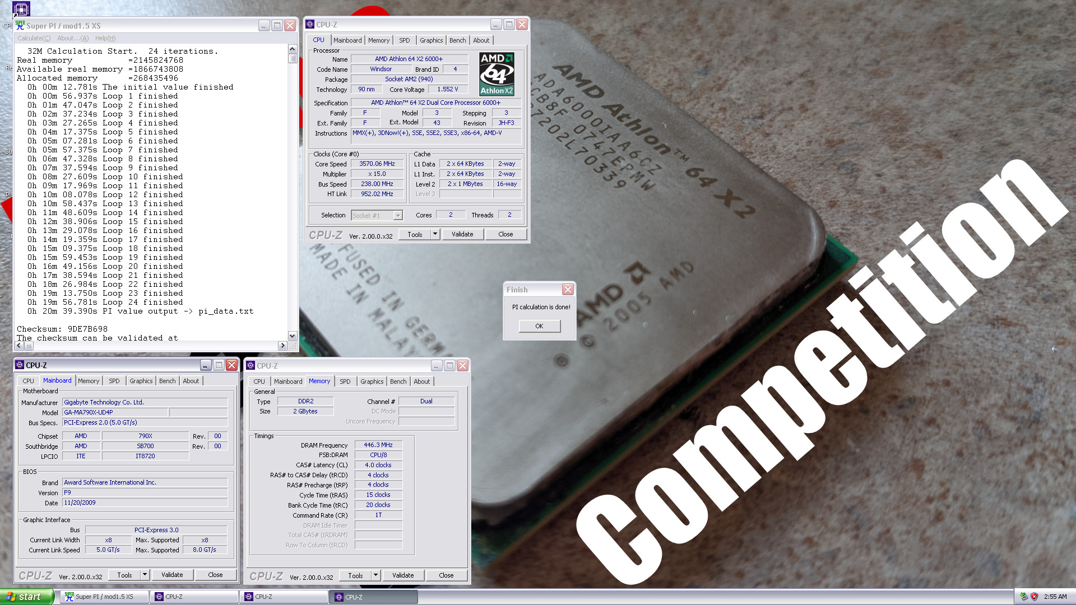Image resolution: width=1076 pixels, height=605 pixels.
Task: Click the Super PI title bar icon
Action: coord(20,25)
